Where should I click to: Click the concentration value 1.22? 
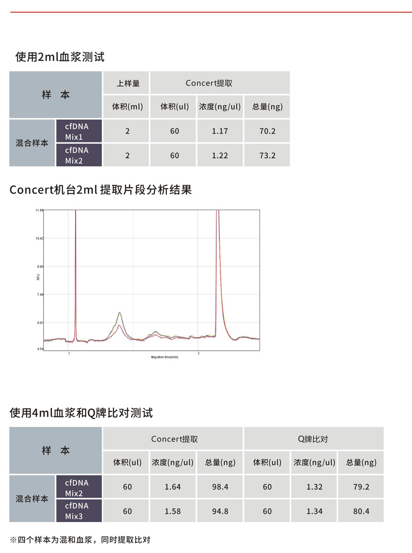tap(220, 155)
